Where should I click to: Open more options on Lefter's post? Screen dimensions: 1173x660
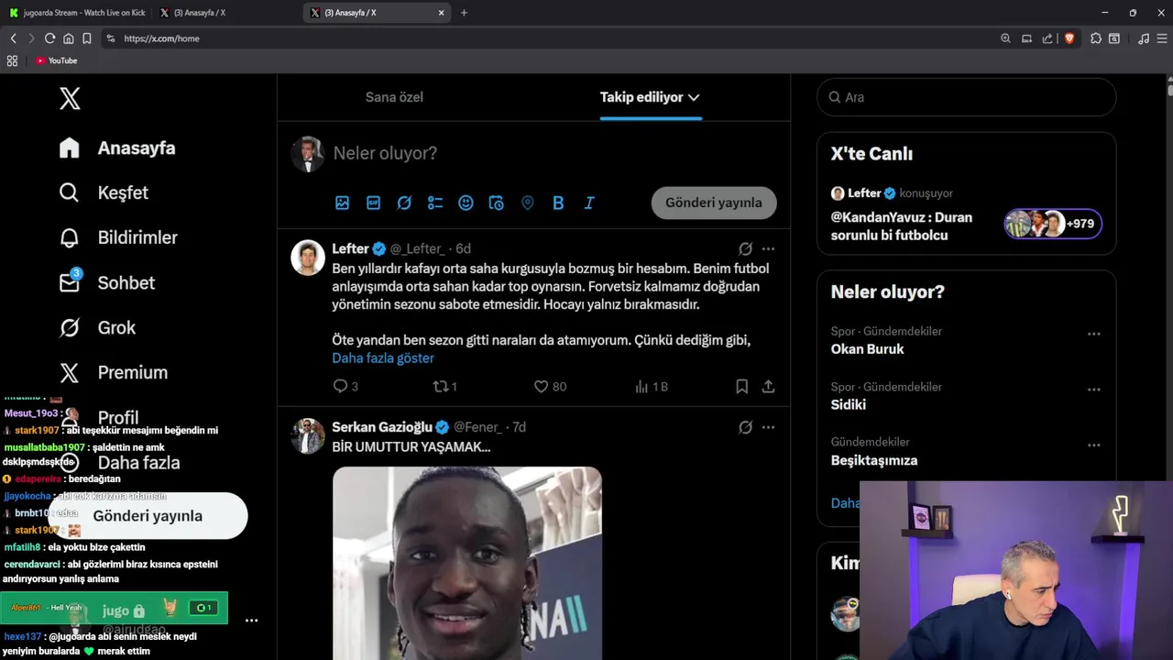pos(768,248)
